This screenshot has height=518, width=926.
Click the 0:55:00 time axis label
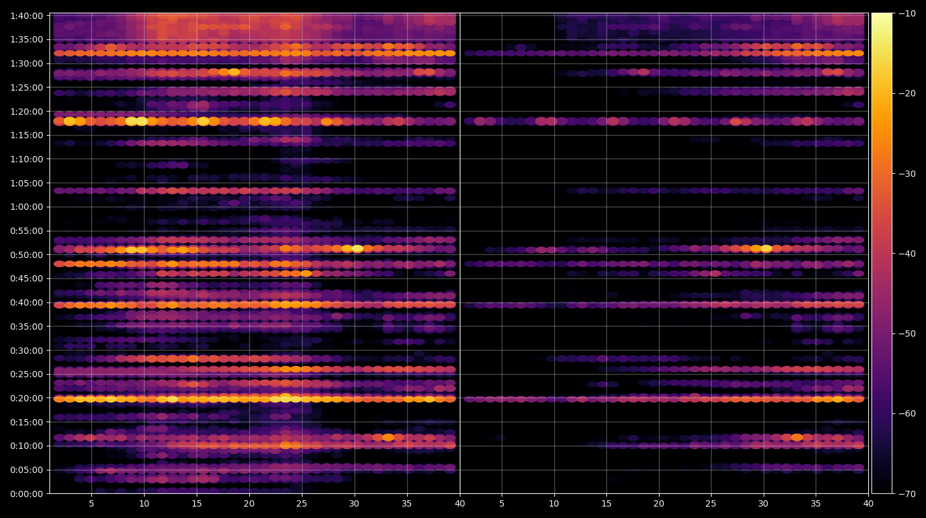point(27,231)
